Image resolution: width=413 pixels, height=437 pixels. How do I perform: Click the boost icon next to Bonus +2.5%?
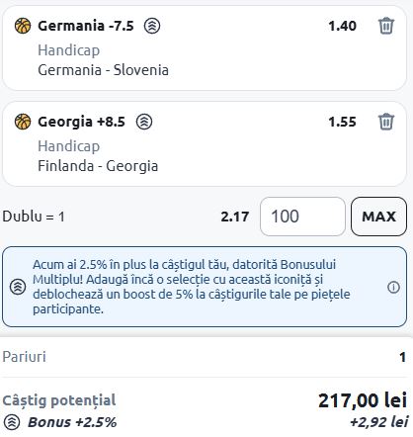coord(12,422)
